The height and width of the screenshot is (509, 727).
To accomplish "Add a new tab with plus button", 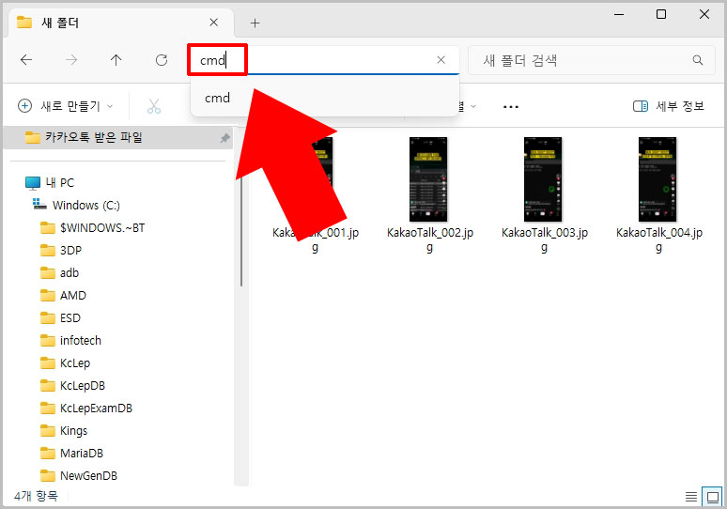I will coord(255,23).
